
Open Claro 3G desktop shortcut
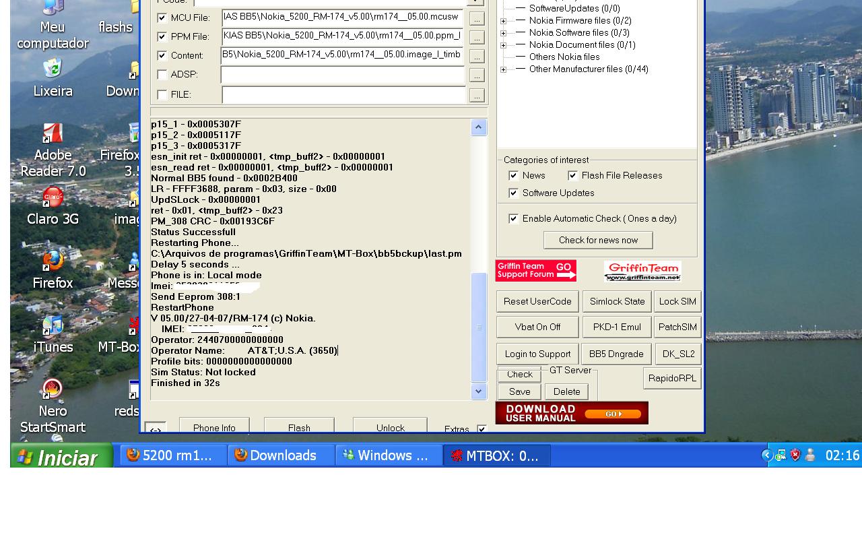coord(53,206)
